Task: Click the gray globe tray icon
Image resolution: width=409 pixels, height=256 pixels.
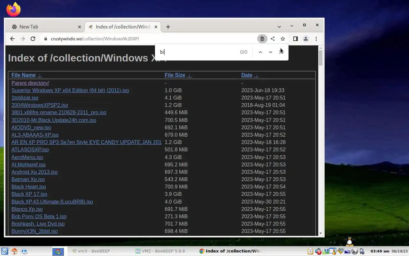Action: [x=355, y=251]
